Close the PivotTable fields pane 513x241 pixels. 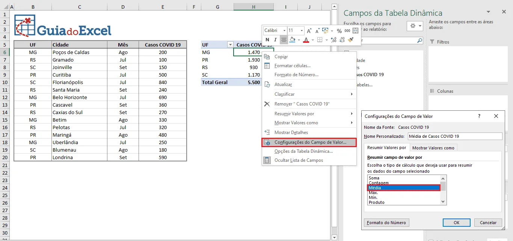coord(504,12)
